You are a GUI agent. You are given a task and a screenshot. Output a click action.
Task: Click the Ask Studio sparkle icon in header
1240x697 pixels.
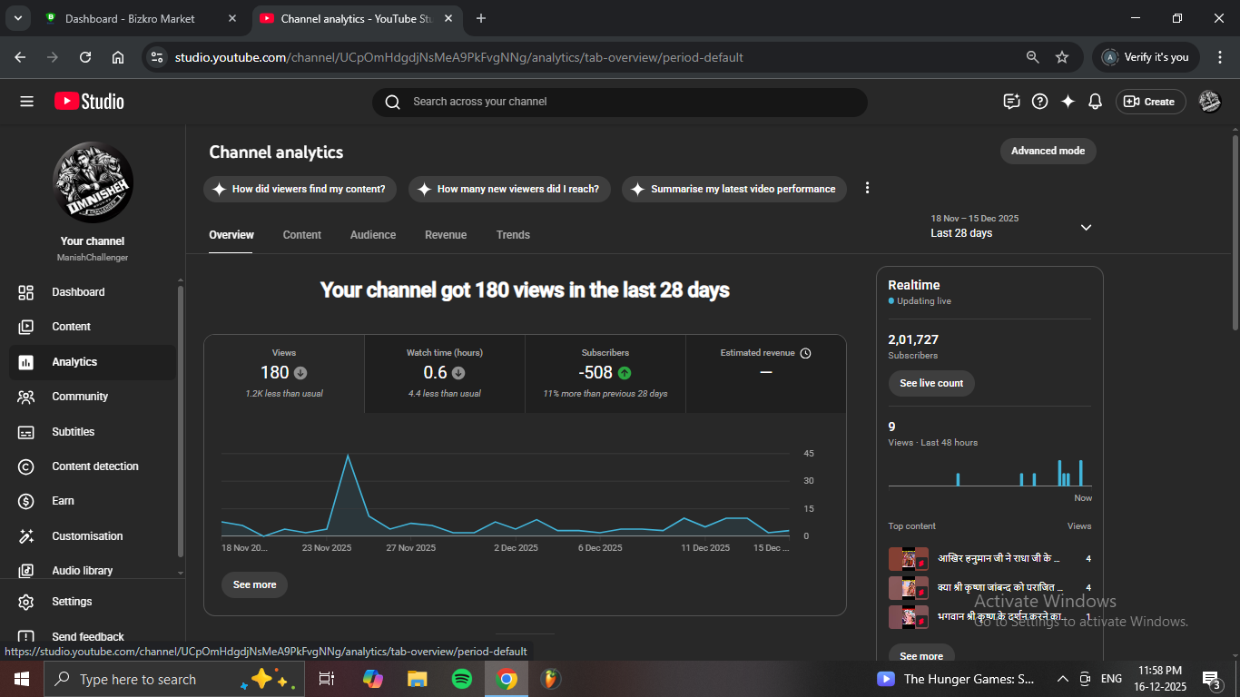[x=1068, y=102]
